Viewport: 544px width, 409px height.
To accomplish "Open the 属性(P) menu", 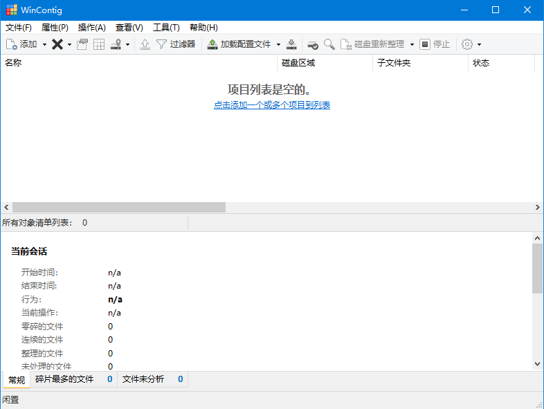I will coord(55,28).
